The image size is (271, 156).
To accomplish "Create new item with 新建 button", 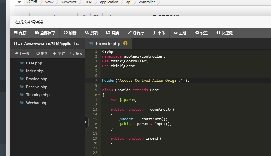I will [x=59, y=53].
